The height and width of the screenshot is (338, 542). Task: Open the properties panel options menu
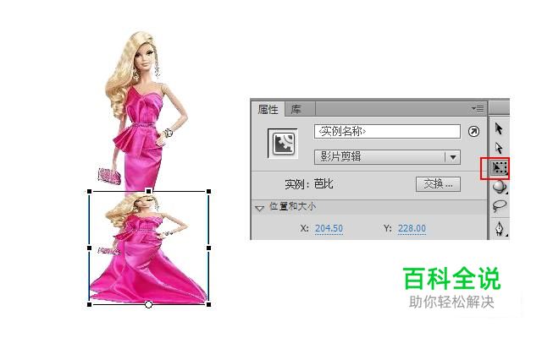coord(478,109)
